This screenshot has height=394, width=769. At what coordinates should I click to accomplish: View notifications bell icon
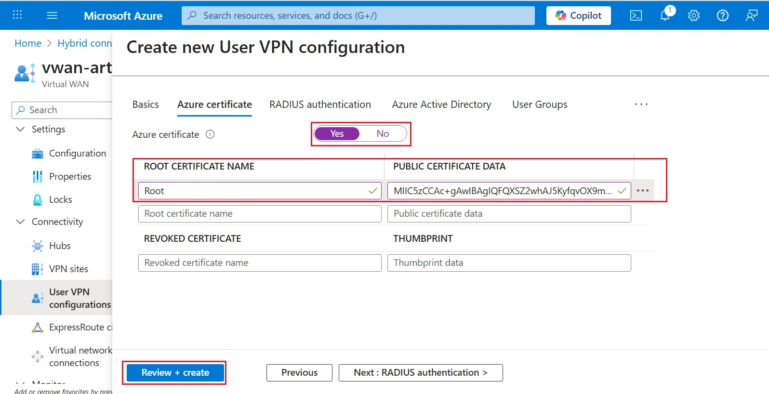[x=665, y=15]
